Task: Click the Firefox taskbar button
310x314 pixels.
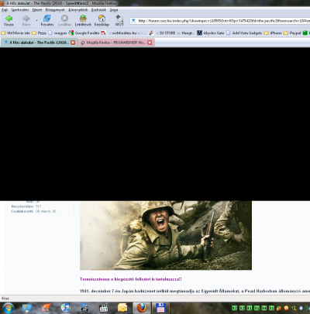Action: [x=142, y=308]
